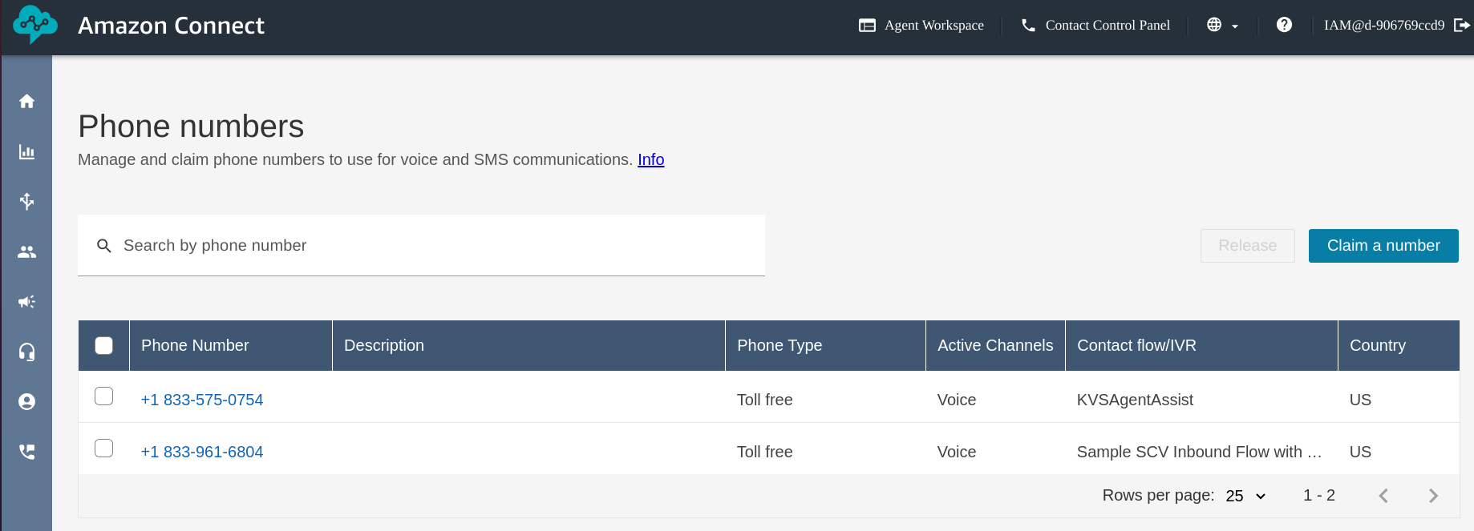This screenshot has width=1474, height=531.
Task: Click the help question mark icon
Action: point(1284,25)
